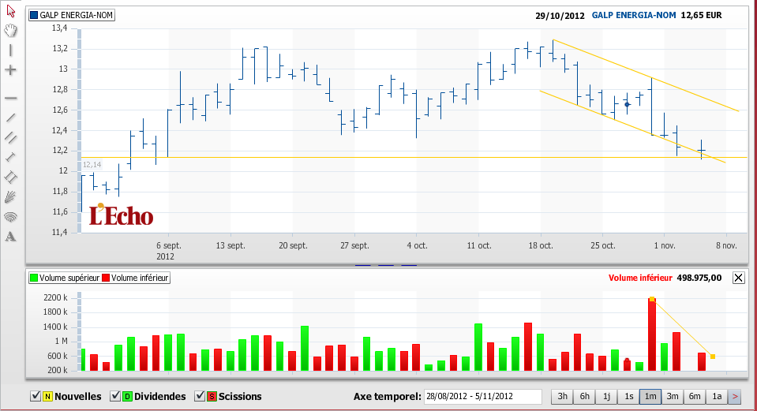Click the red S splits icon
This screenshot has width=757, height=411.
212,397
